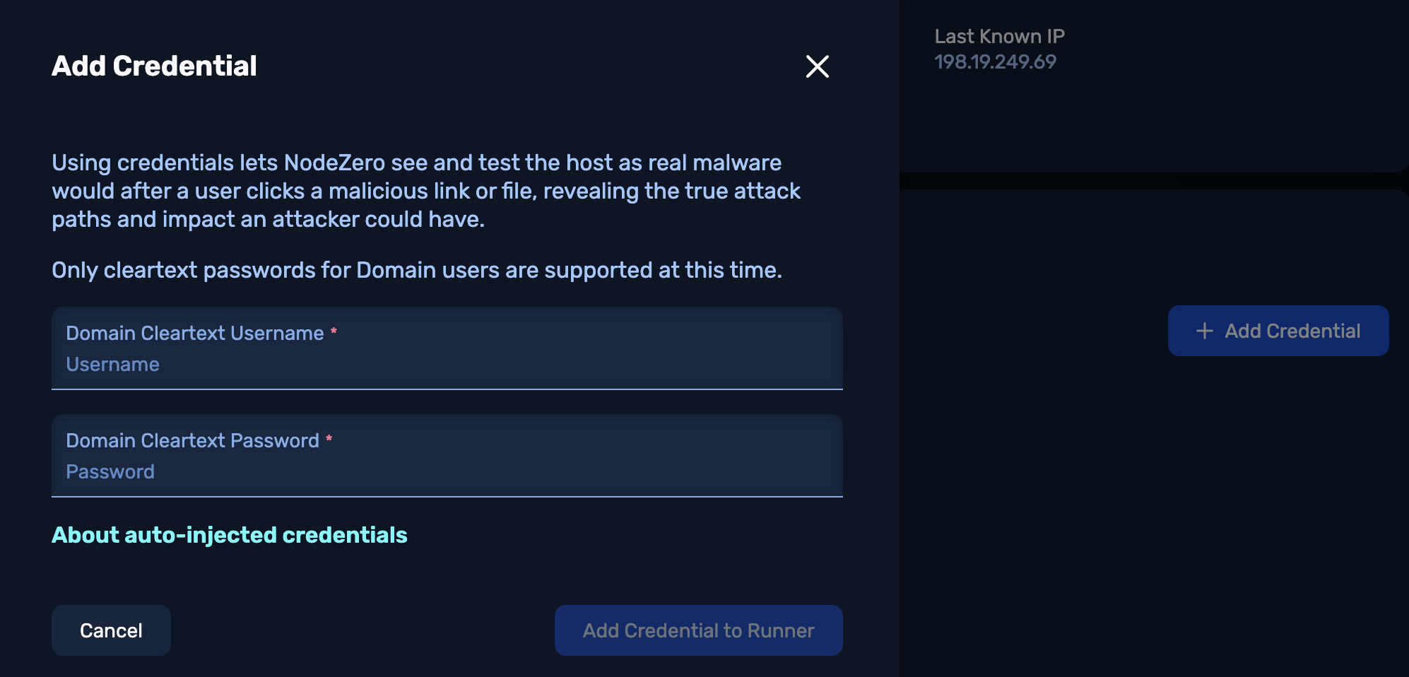Click the red asterisk next to Password label

(329, 438)
